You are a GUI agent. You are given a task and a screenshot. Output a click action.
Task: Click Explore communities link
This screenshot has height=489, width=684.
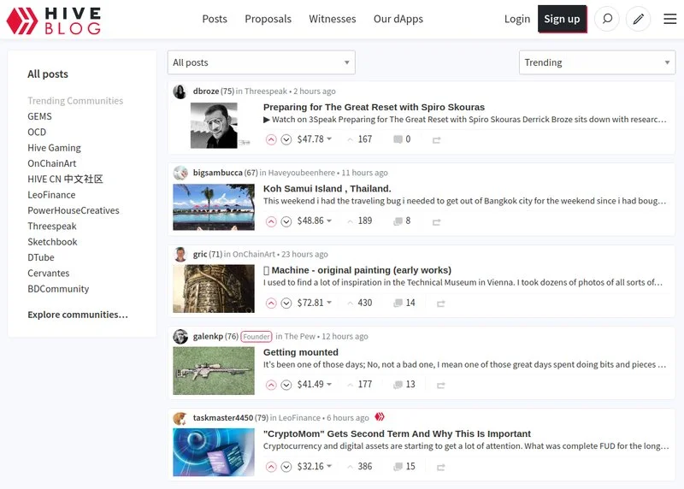[78, 315]
